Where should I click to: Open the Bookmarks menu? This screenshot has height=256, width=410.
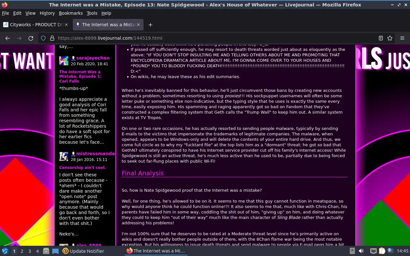click(x=71, y=13)
